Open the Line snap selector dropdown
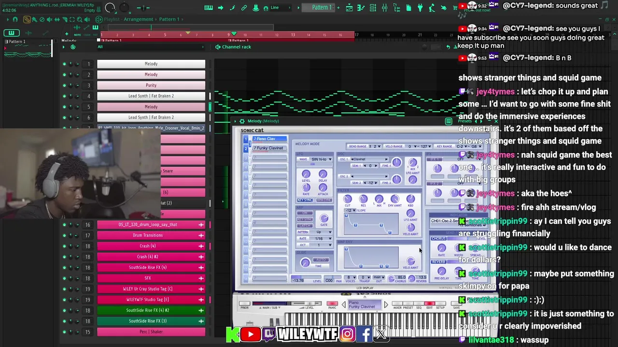 point(280,8)
